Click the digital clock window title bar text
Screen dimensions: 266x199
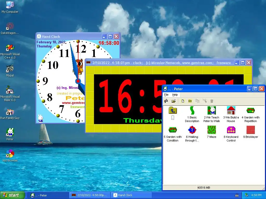(x=162, y=63)
